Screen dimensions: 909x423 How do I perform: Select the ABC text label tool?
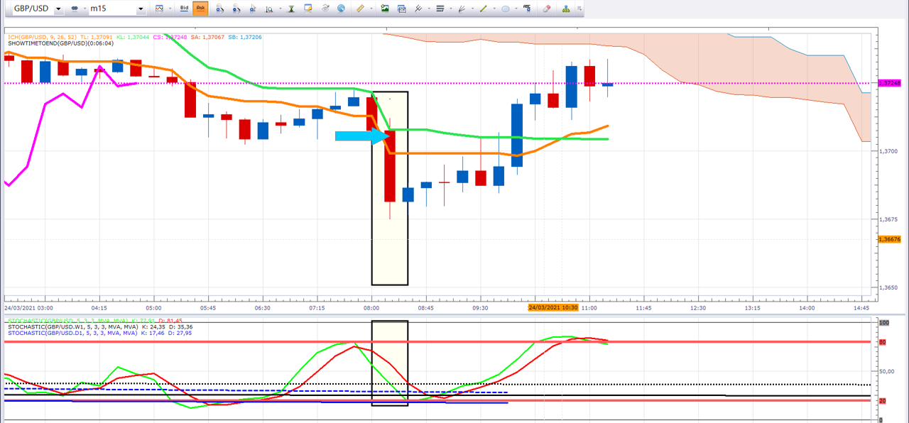(526, 9)
